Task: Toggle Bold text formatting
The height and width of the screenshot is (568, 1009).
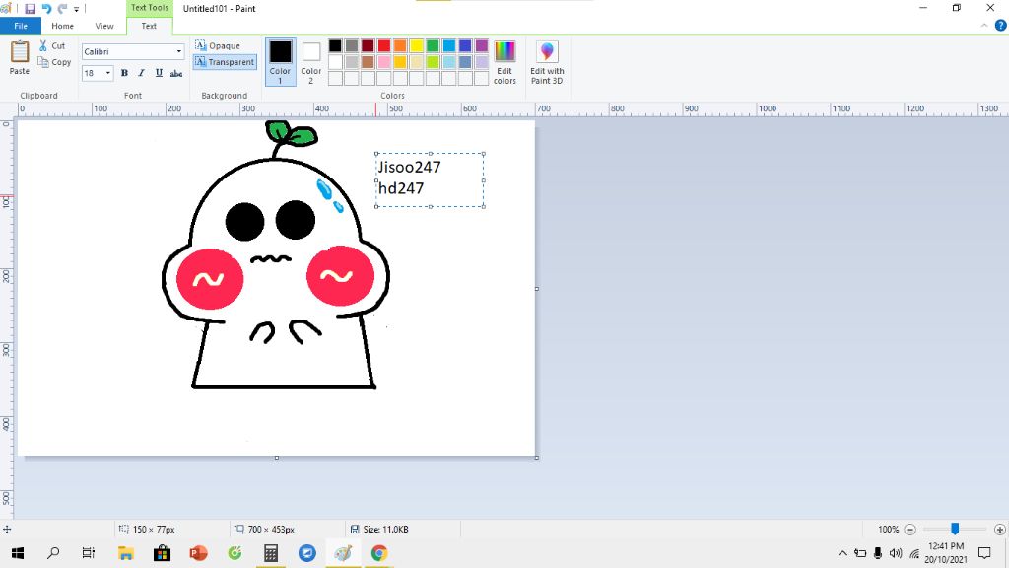Action: (x=124, y=73)
